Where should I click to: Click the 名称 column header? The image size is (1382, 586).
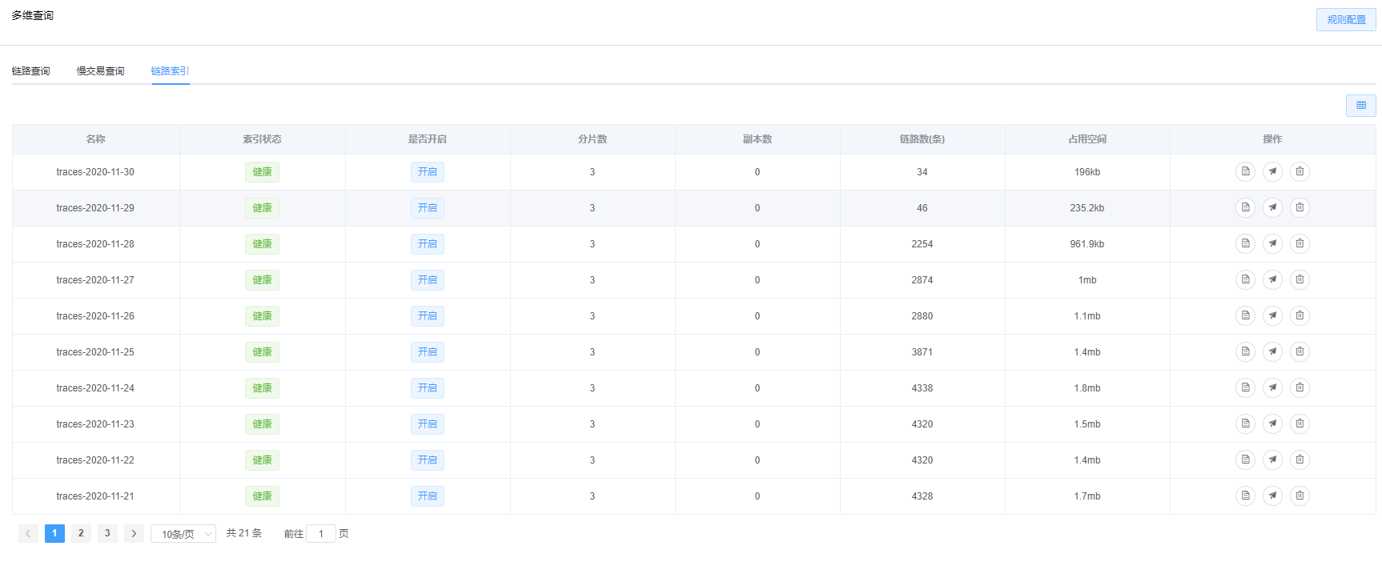click(96, 139)
